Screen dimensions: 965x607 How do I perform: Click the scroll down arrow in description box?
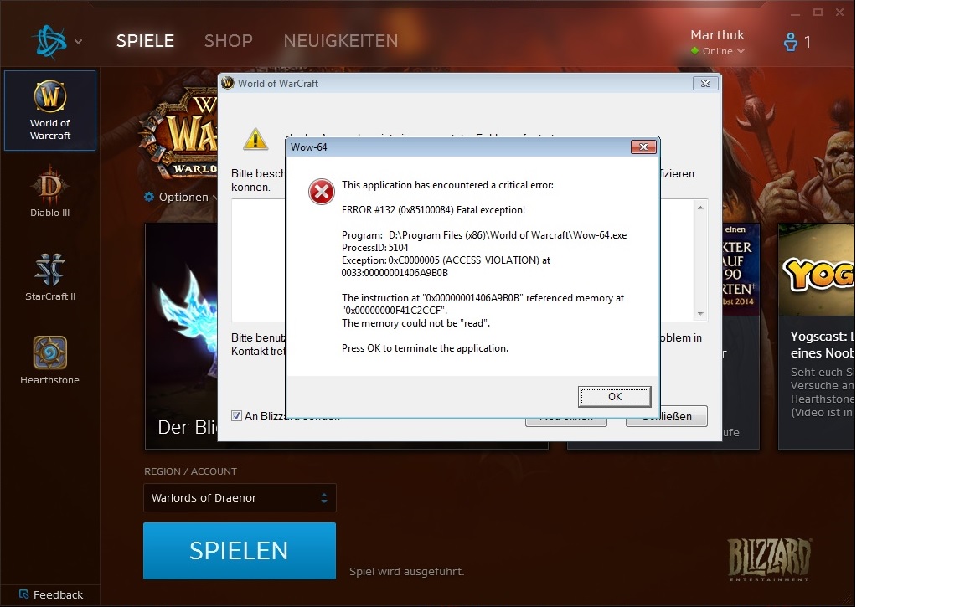700,314
